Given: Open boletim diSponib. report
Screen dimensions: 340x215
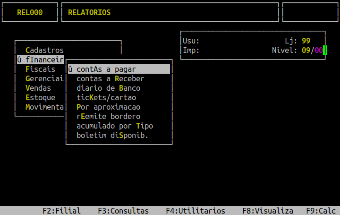Looking at the screenshot, I should point(112,135).
